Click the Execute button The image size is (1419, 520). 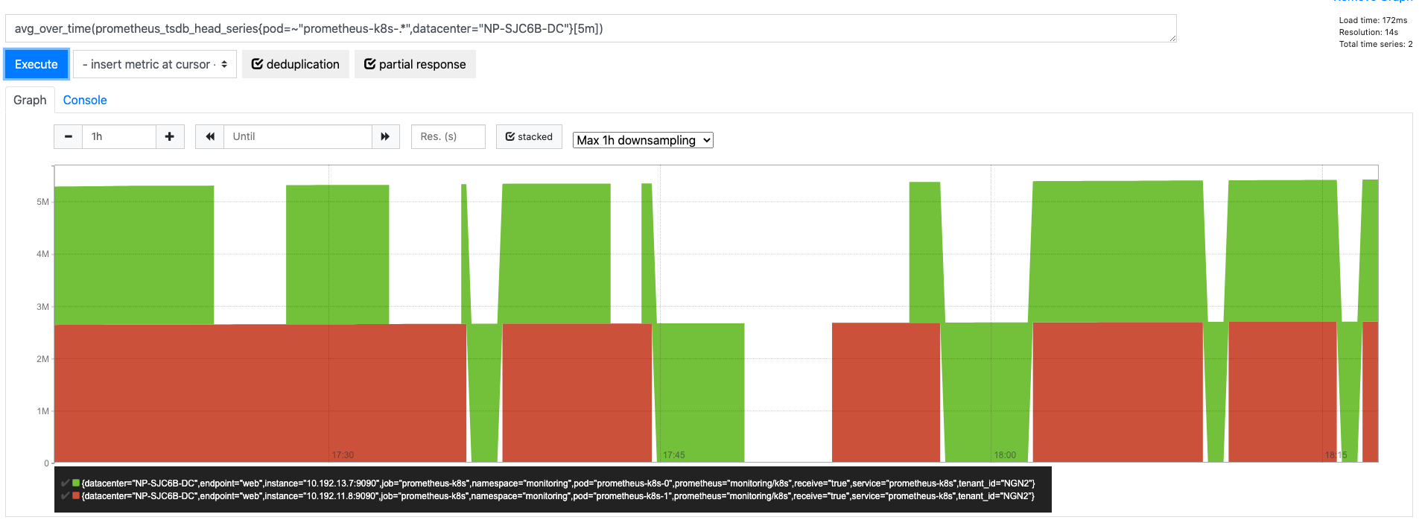(x=36, y=64)
